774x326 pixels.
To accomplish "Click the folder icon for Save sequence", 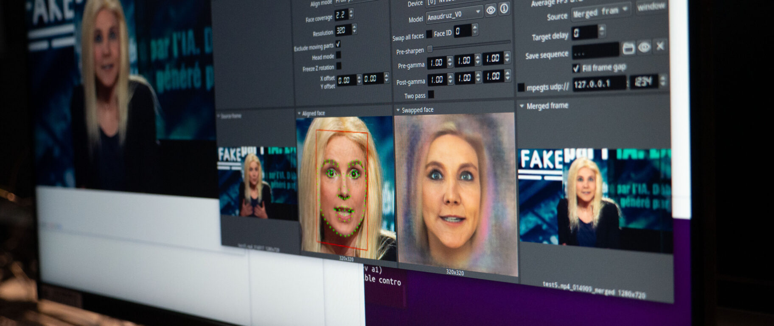I will tap(628, 48).
